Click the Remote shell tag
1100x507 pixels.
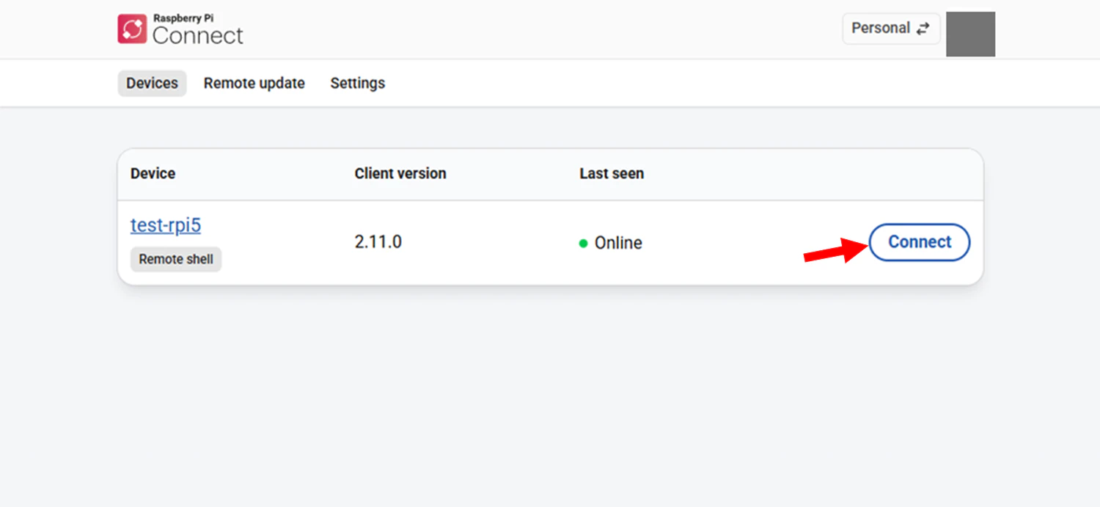pos(176,259)
